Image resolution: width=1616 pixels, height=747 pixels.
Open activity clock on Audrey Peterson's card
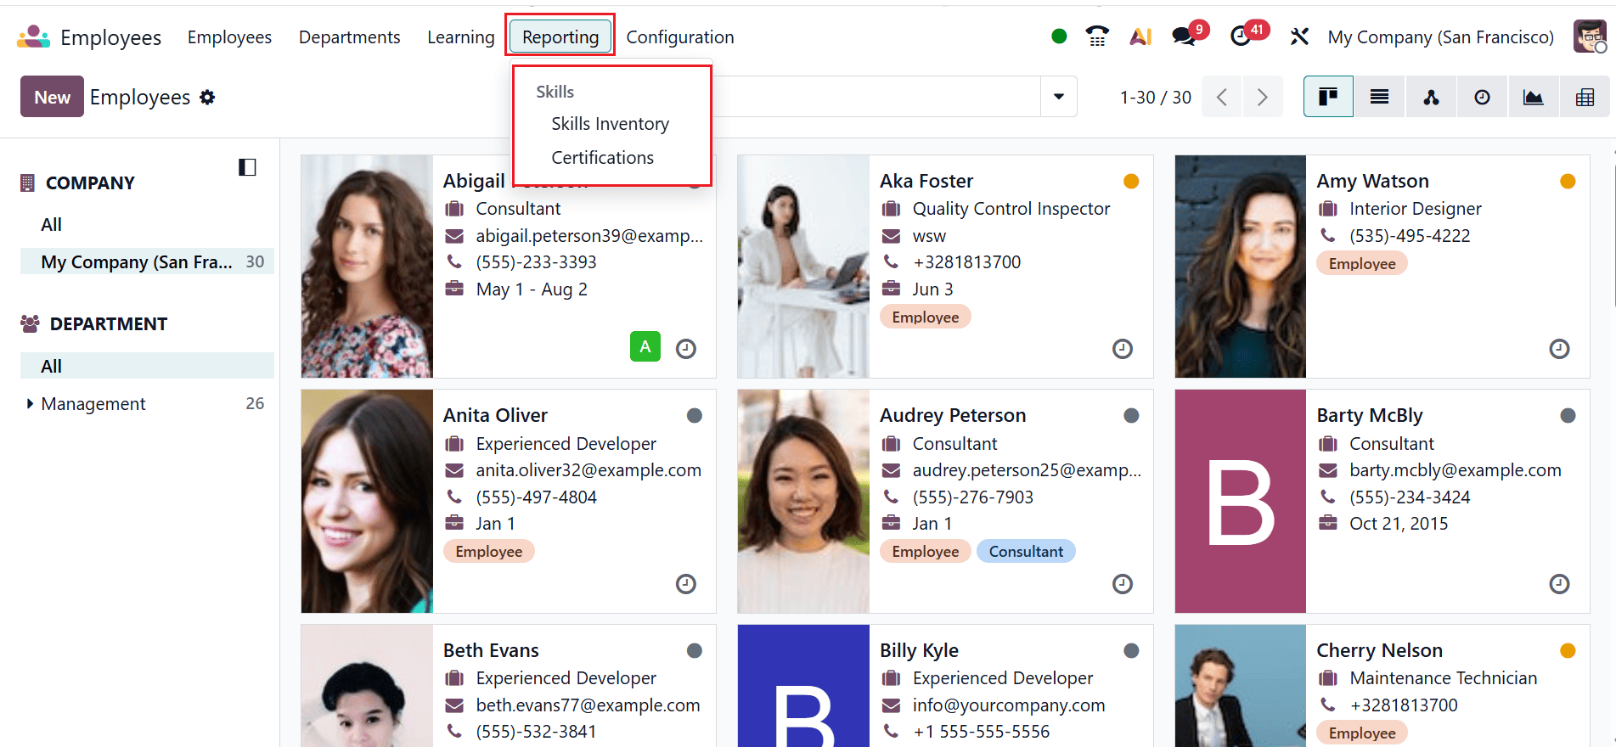(1123, 584)
